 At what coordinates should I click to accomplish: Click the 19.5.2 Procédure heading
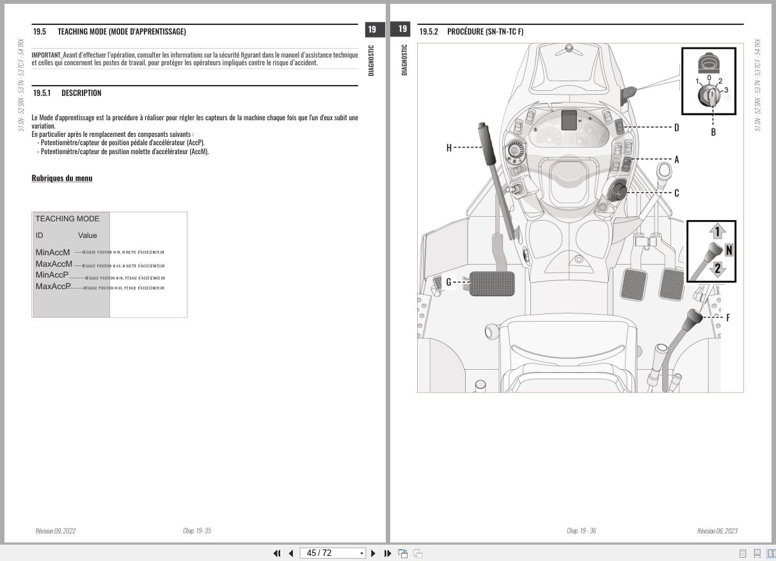[x=471, y=31]
